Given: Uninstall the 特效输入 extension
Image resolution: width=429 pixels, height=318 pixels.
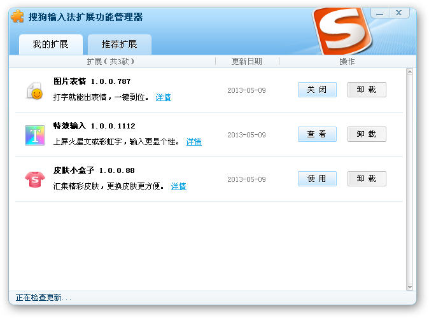Looking at the screenshot, I should tap(367, 134).
